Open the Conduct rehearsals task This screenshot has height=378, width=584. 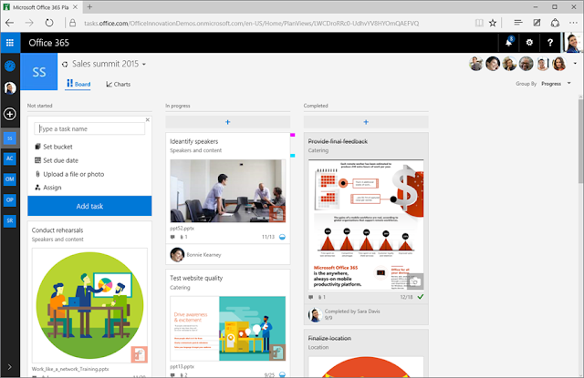[57, 230]
